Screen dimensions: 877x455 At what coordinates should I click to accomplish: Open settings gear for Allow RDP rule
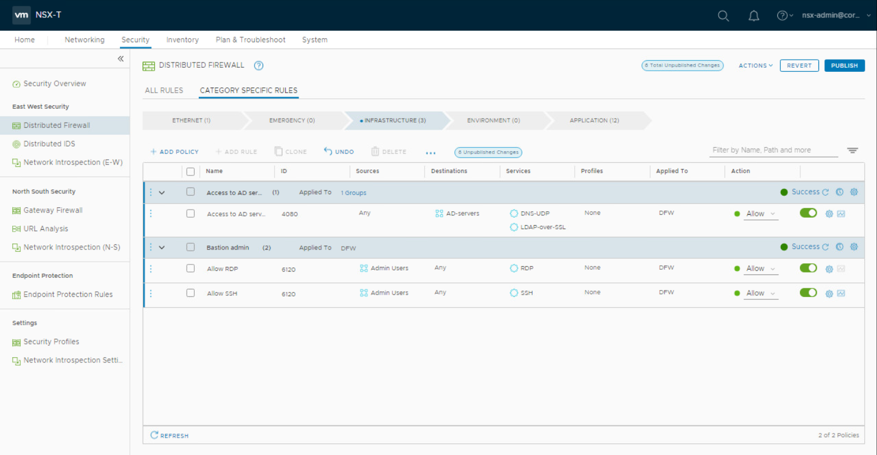coord(829,269)
